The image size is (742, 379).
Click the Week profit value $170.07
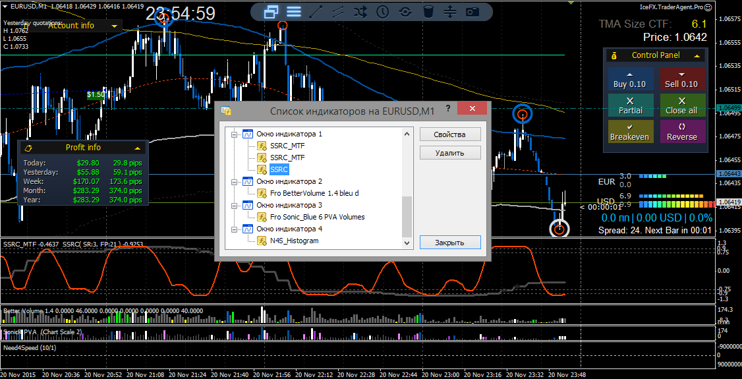[x=86, y=181]
